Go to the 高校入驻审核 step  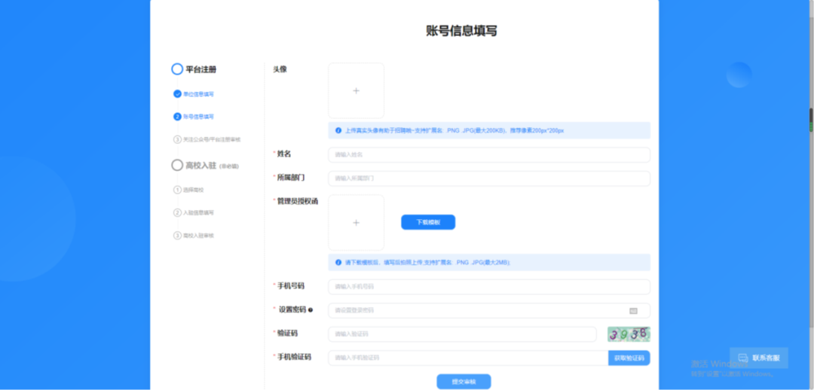coord(178,236)
